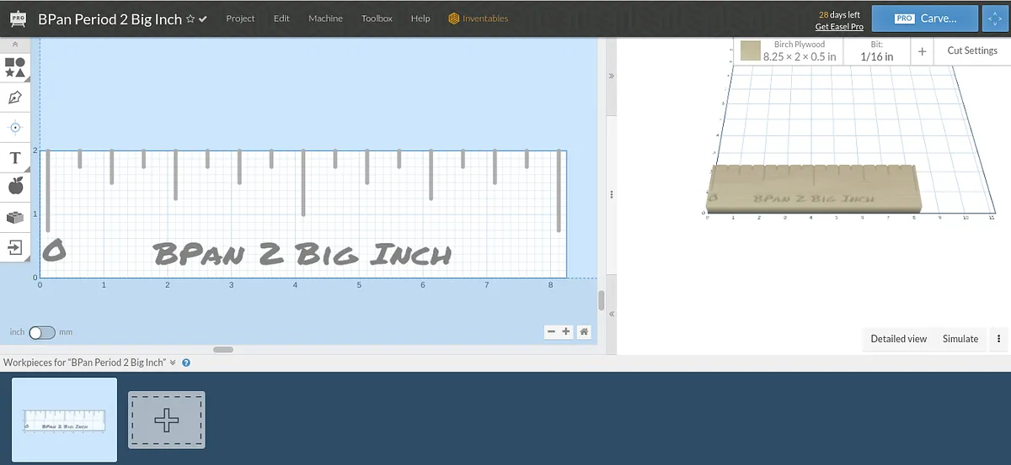
Task: Zoom in the canvas with plus
Action: coord(566,331)
